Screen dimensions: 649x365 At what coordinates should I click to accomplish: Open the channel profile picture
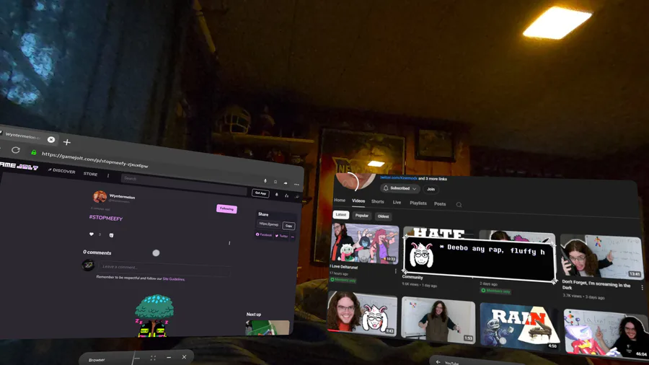355,181
